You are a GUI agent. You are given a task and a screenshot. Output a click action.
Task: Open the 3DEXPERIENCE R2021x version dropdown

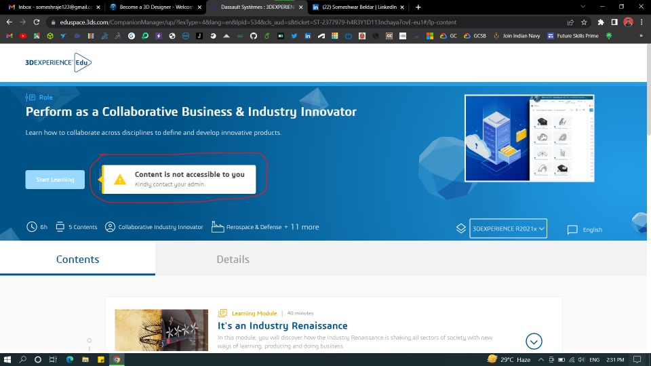click(x=508, y=228)
